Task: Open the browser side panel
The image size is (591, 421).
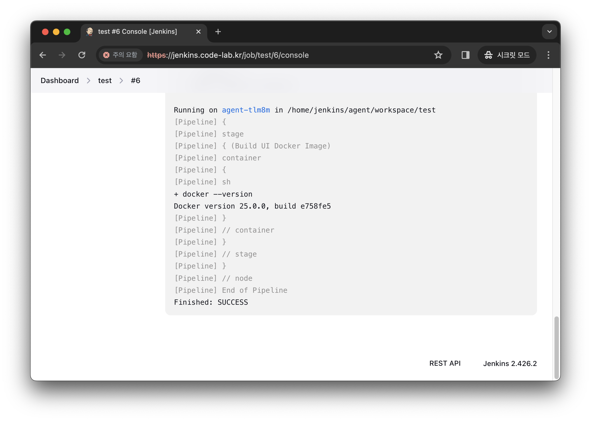Action: click(x=465, y=55)
